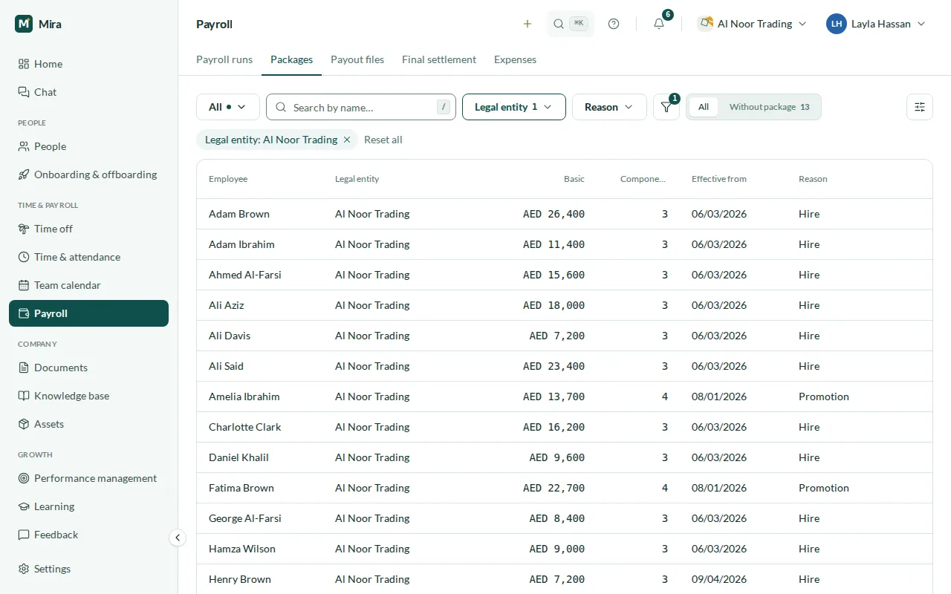Open Knowledge base

[88, 396]
